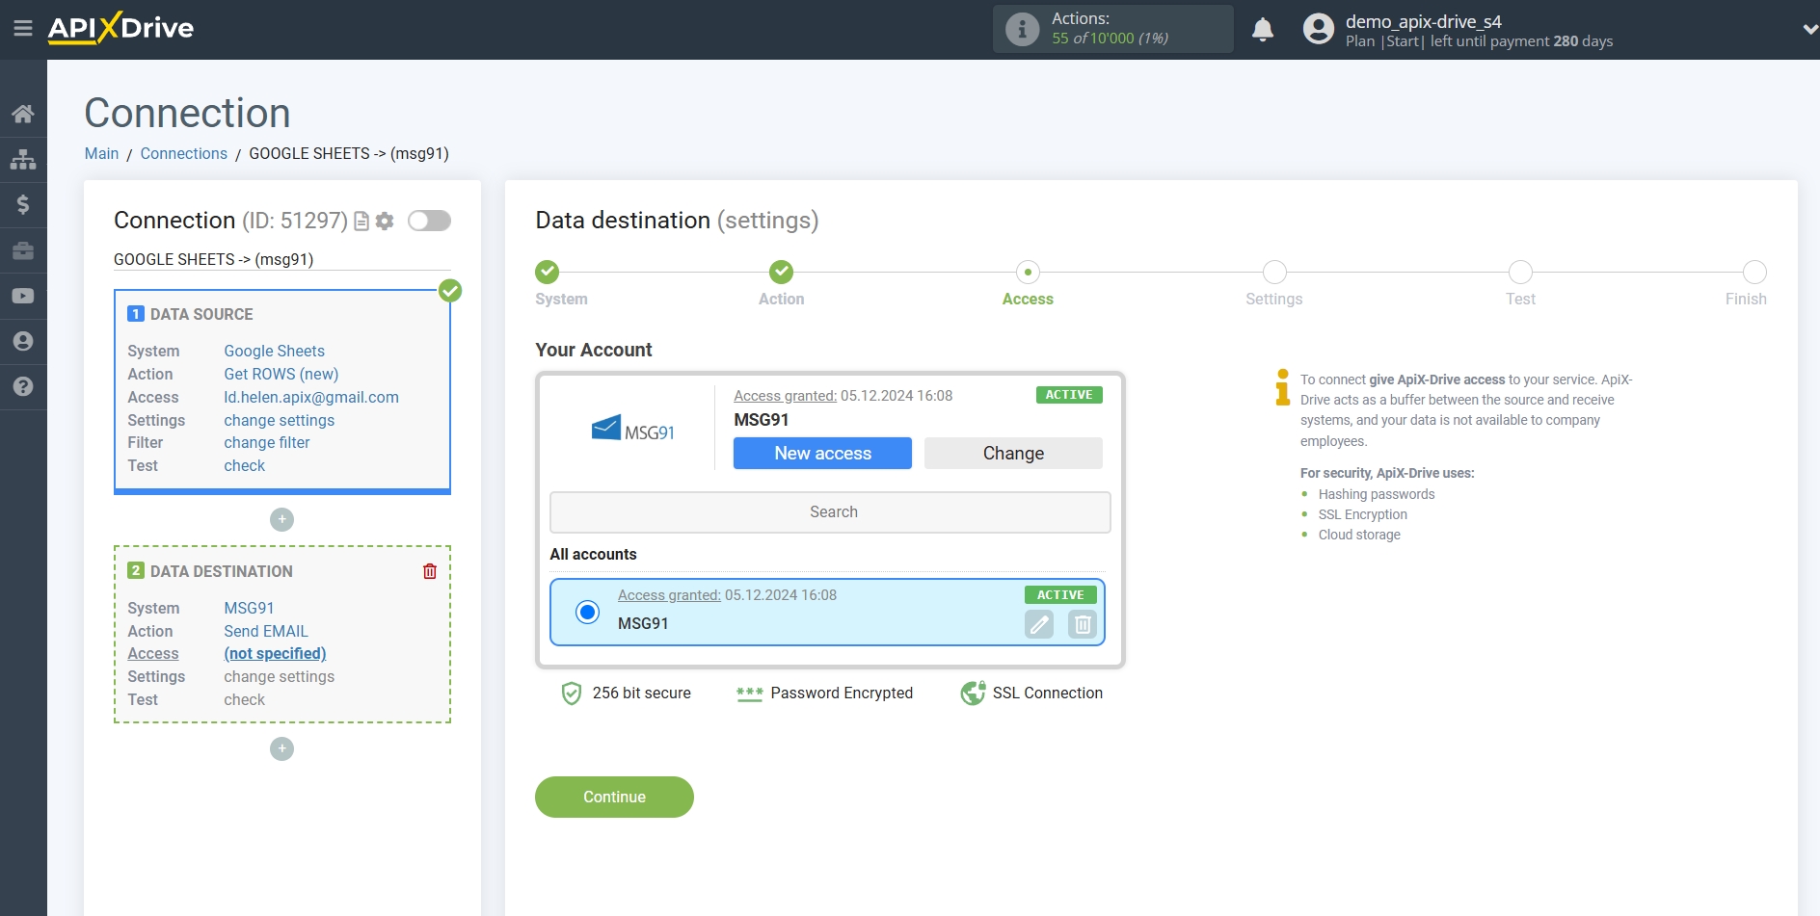Open the Connections breadcrumb link

pyautogui.click(x=183, y=153)
